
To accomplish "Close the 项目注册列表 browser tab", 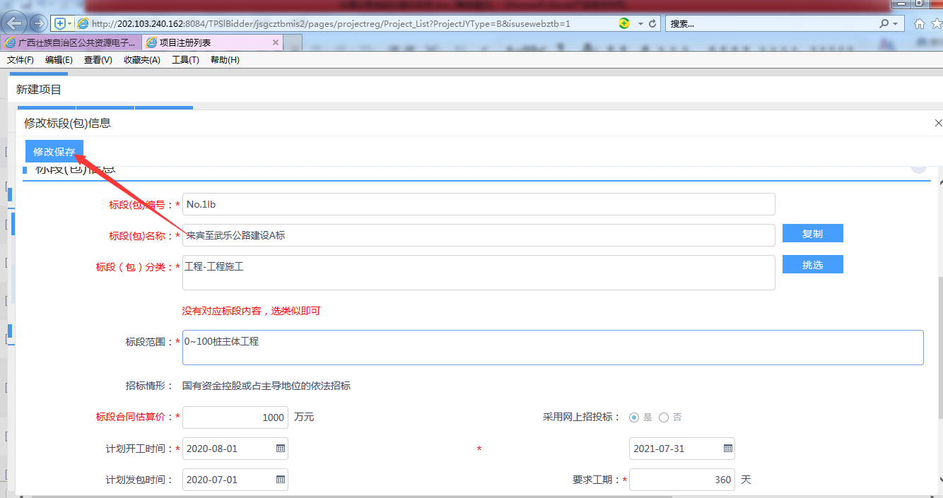I will (x=276, y=42).
